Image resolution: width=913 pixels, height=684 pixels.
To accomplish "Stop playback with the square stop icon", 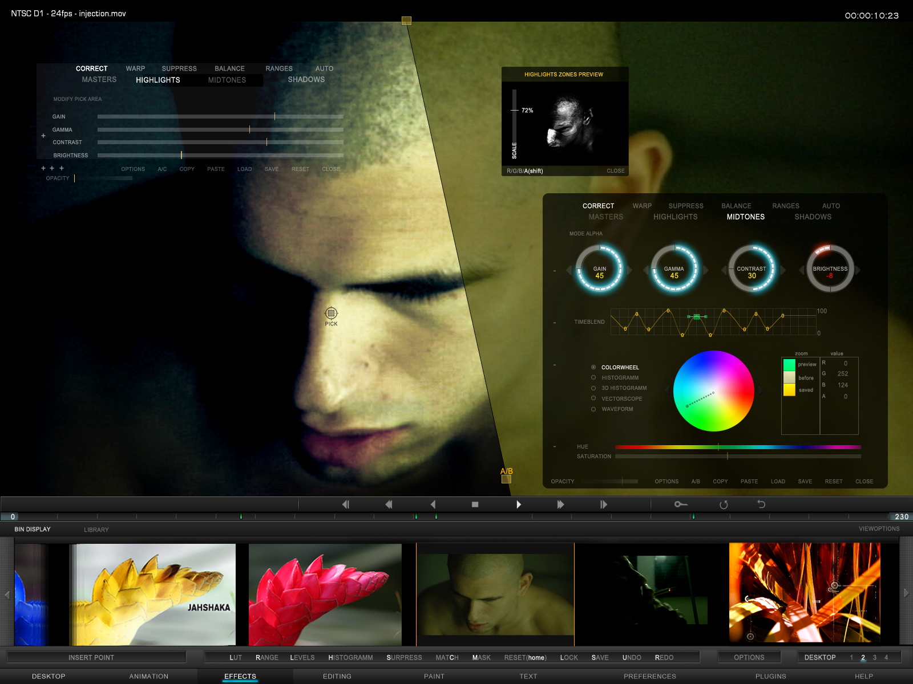I will tap(475, 504).
